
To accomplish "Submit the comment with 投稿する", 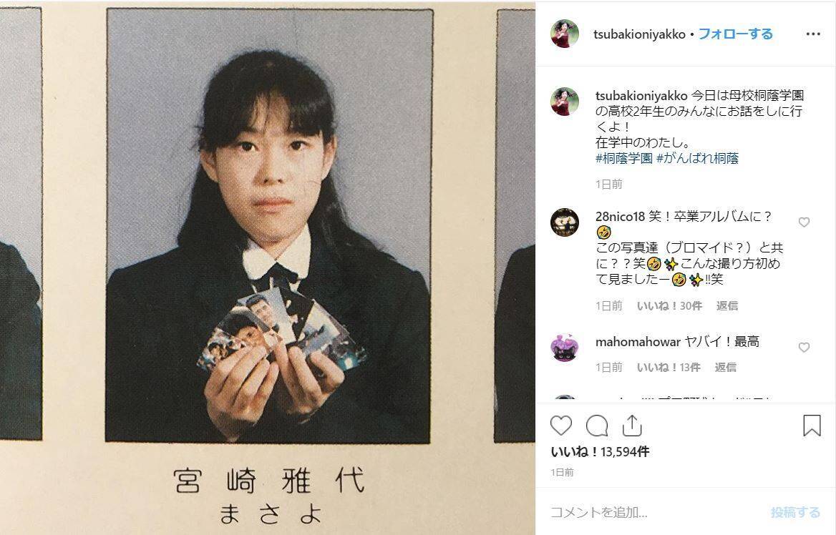I will [x=795, y=513].
